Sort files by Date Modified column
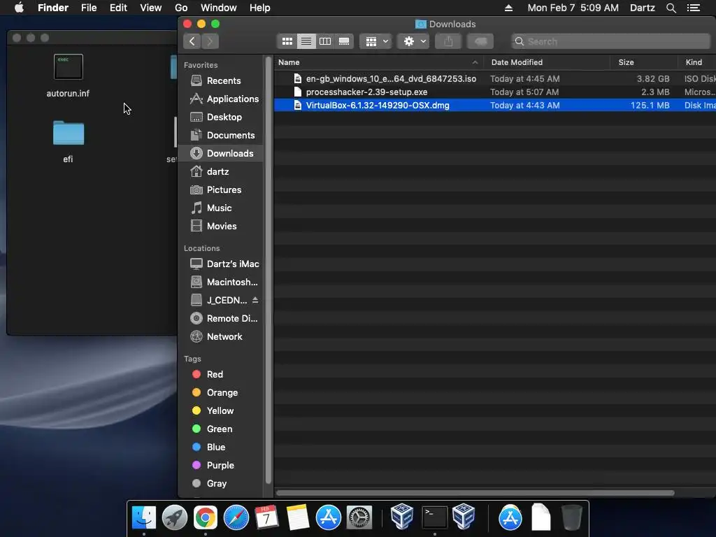This screenshot has width=716, height=537. pos(546,62)
